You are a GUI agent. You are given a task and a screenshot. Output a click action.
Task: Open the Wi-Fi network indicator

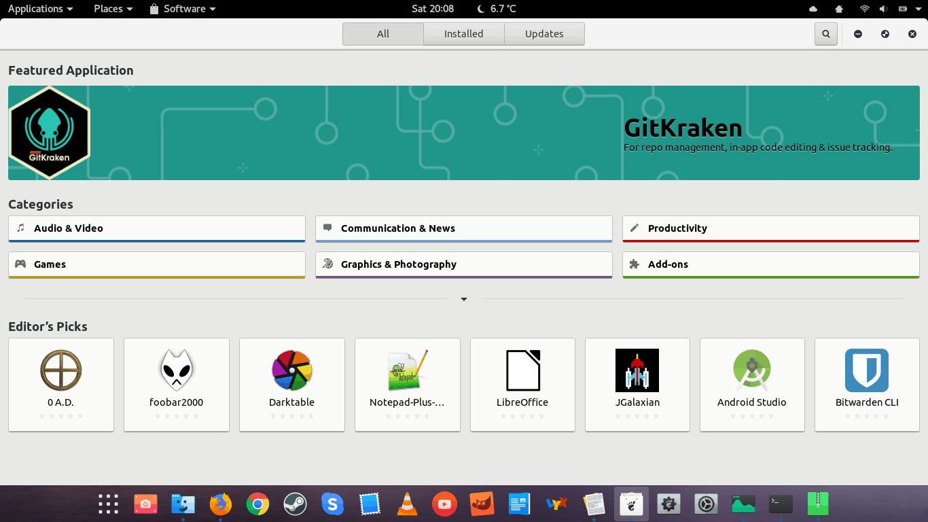[865, 9]
